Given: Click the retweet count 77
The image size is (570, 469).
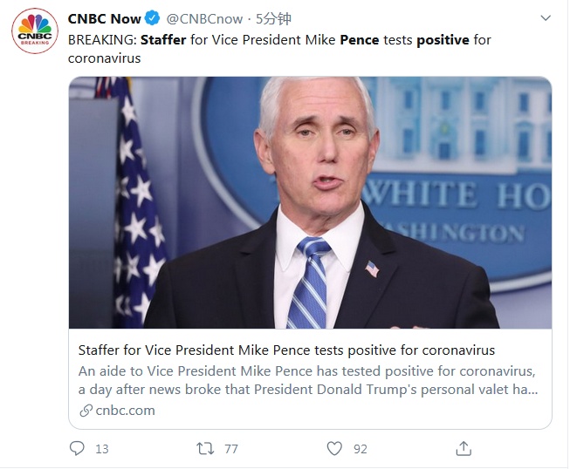Looking at the screenshot, I should tap(231, 449).
